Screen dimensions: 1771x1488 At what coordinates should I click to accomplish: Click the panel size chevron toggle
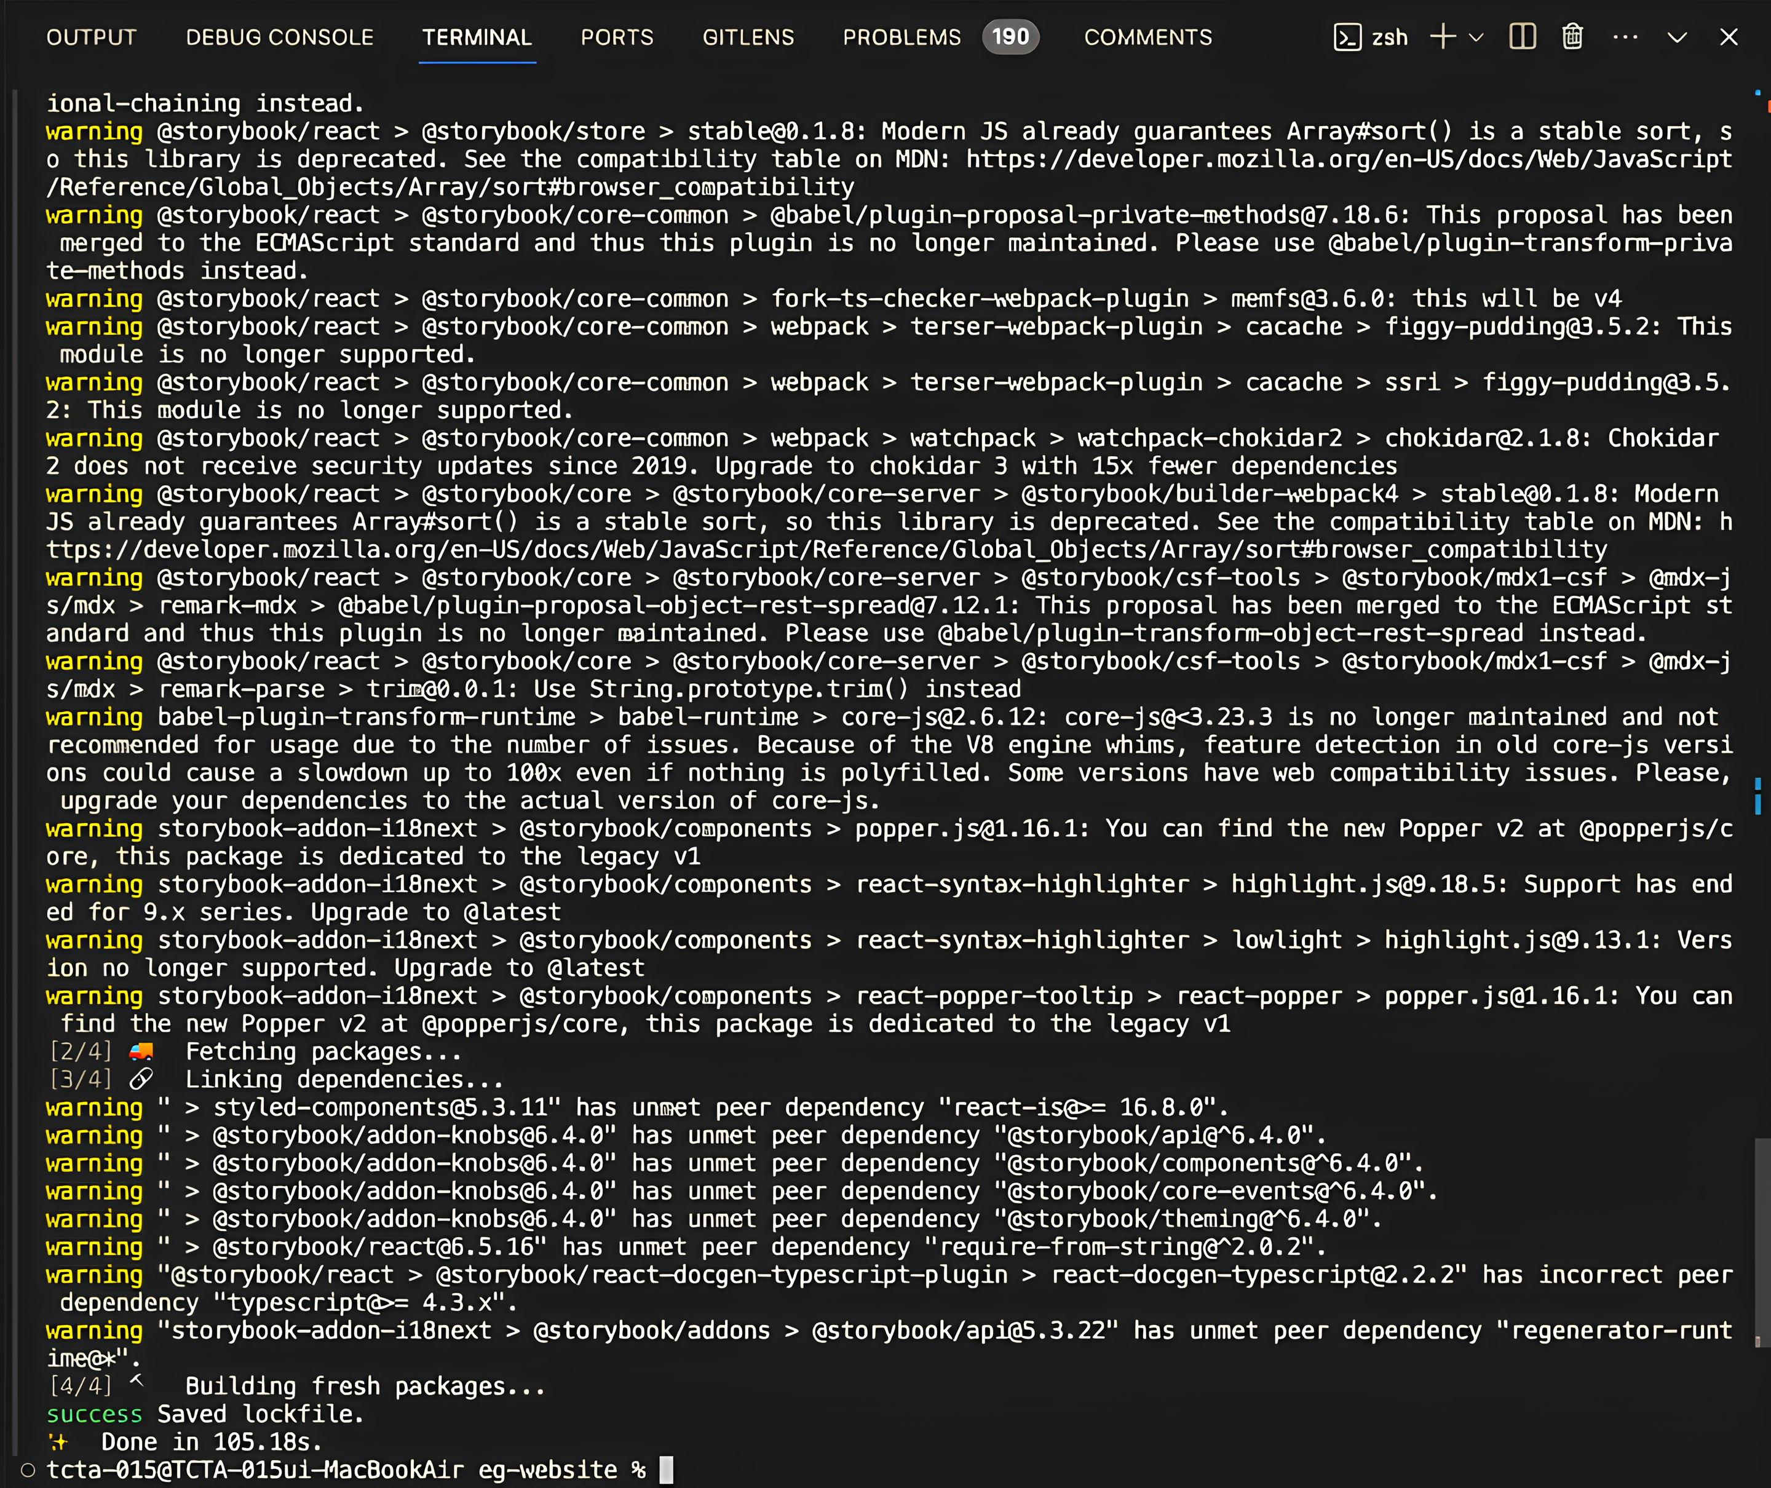point(1676,37)
